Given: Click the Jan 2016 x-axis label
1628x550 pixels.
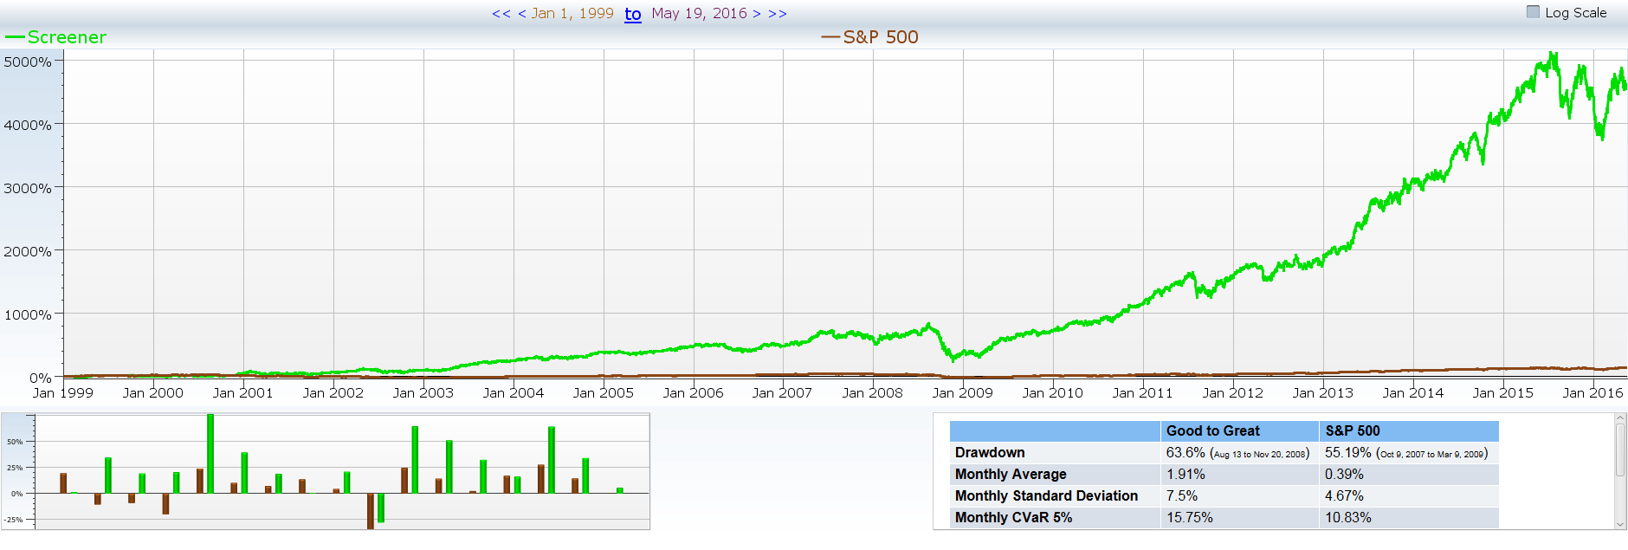Looking at the screenshot, I should click(x=1592, y=392).
